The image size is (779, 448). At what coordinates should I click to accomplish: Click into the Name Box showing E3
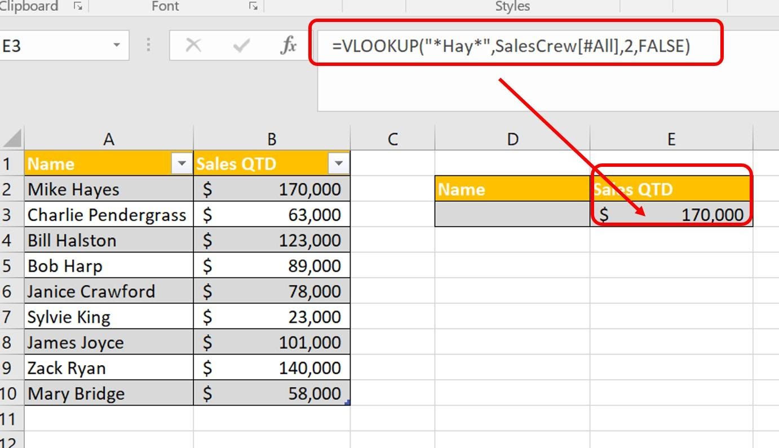point(55,46)
